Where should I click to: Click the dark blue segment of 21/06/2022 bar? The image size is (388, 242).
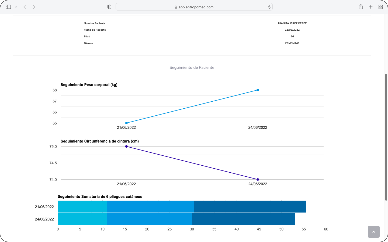250,207
